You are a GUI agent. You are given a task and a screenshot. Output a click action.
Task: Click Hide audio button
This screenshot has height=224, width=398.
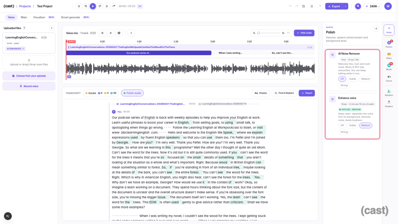[x=304, y=33]
